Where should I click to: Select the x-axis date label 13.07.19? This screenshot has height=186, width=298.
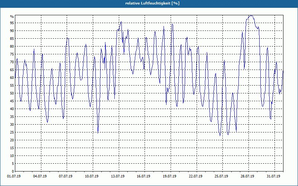tap(118, 176)
